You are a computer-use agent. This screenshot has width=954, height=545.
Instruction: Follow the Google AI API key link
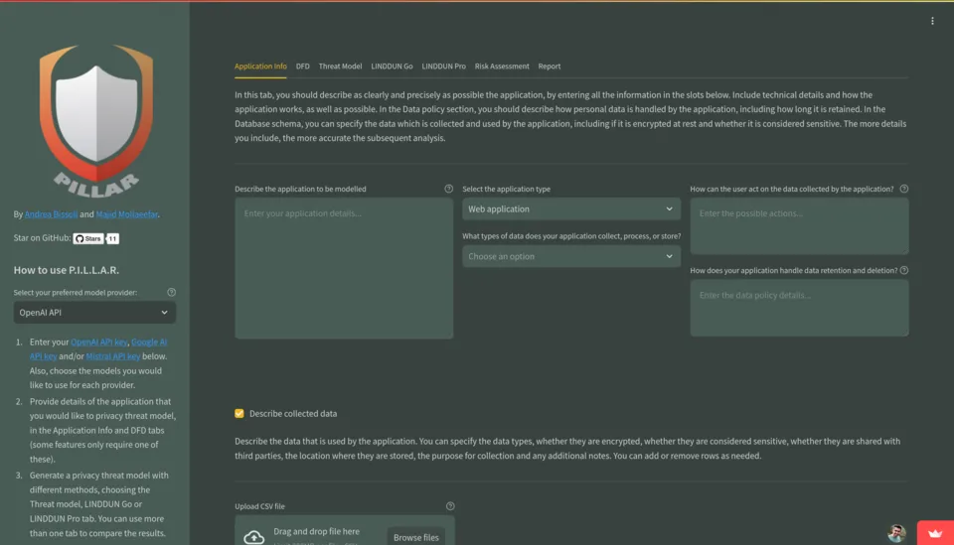point(149,342)
